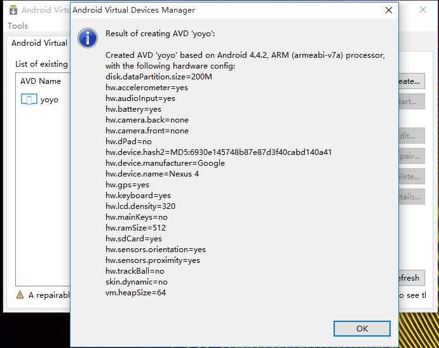Select the yoyo AVD entry name
The image size is (439, 348).
(x=50, y=99)
